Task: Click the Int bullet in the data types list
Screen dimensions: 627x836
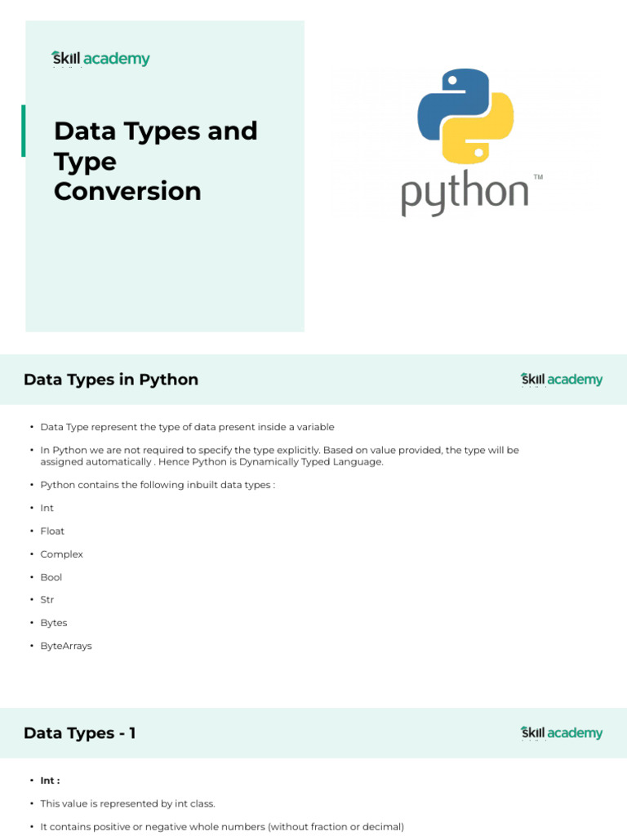Action: 47,508
